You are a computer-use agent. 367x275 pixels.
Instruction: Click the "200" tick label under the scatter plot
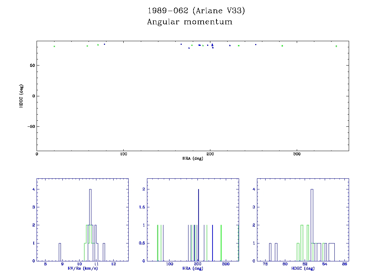[210, 154]
